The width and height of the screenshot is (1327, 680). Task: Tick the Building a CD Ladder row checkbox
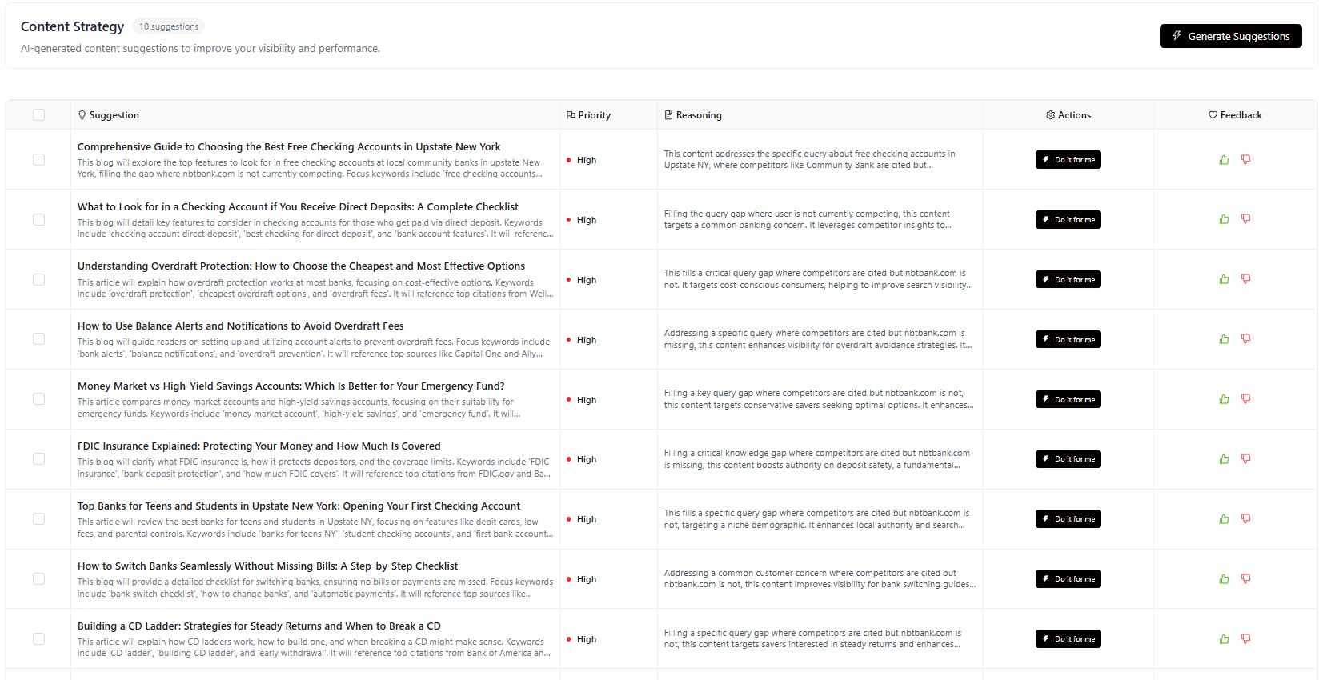(x=38, y=639)
